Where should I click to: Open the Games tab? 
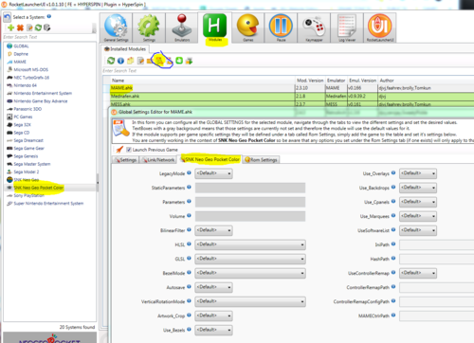[248, 27]
